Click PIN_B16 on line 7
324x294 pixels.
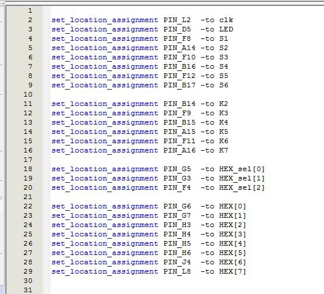coord(179,66)
